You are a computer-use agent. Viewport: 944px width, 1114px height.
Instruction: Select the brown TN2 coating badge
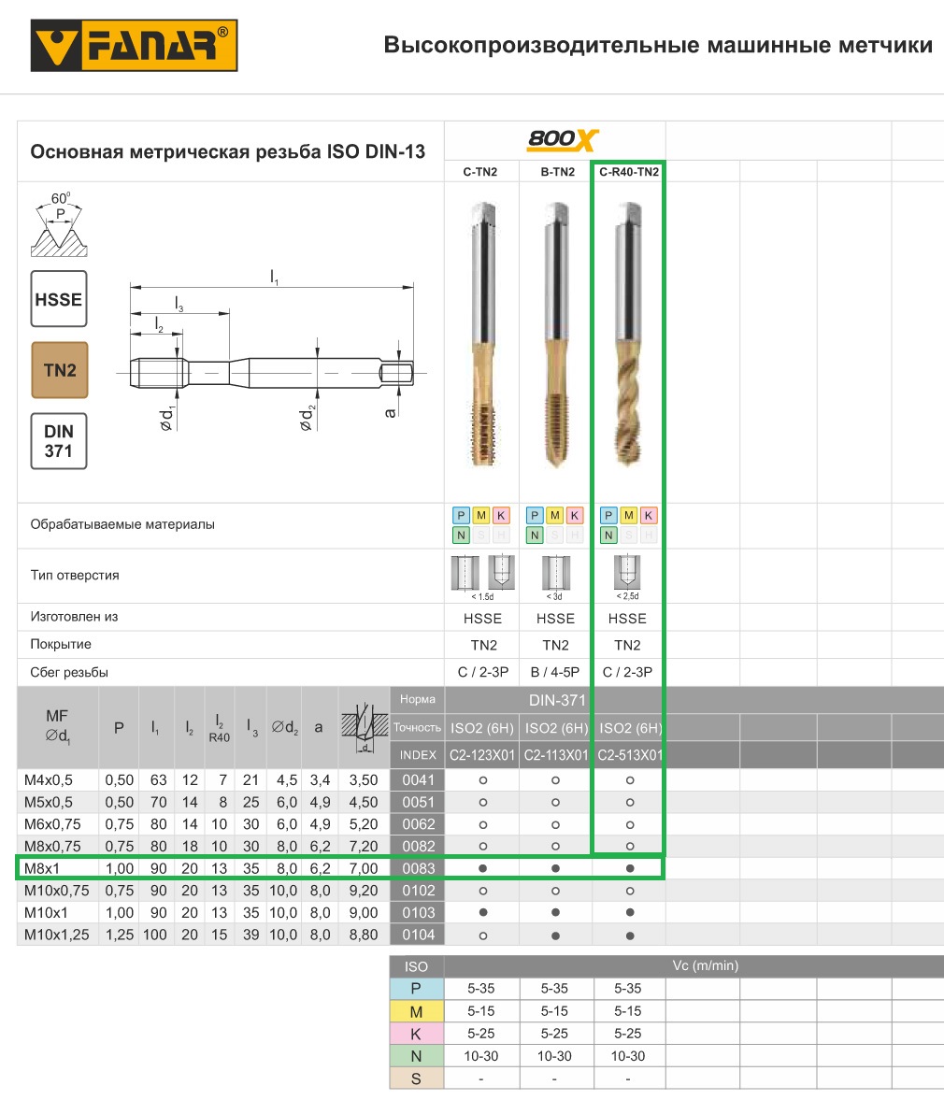[x=60, y=370]
